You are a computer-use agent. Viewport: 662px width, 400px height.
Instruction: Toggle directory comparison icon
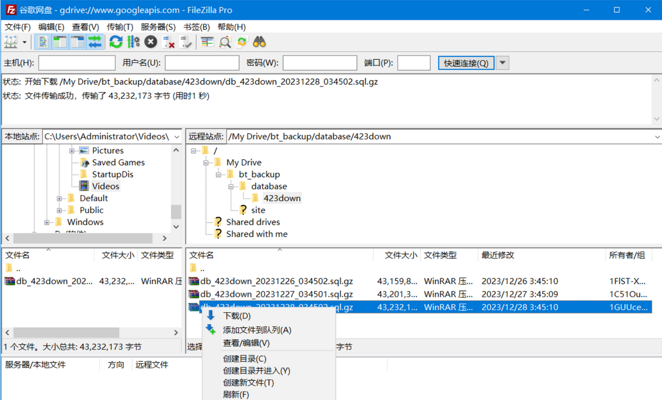[x=225, y=42]
